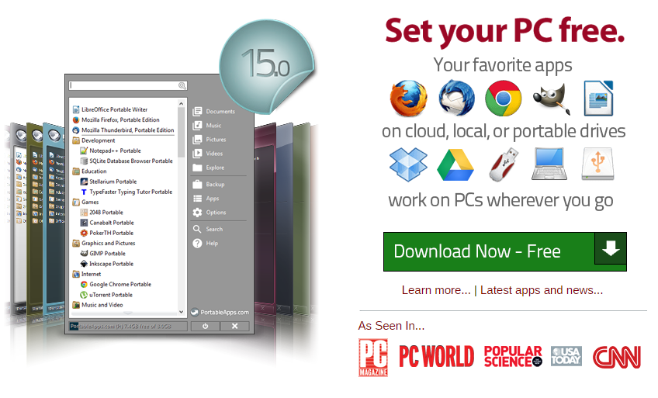
Task: Click Help in the PortableApps menu
Action: coord(205,244)
